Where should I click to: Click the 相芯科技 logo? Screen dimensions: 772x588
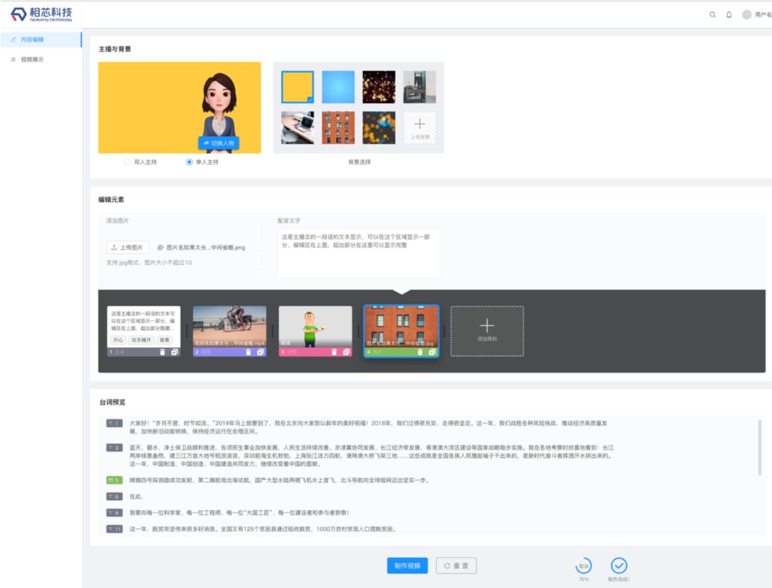[41, 14]
